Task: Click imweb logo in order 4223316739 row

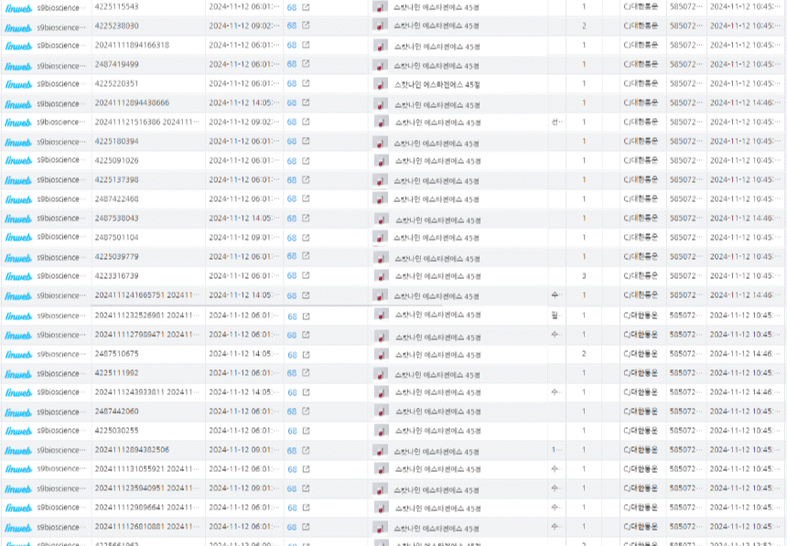Action: click(18, 276)
